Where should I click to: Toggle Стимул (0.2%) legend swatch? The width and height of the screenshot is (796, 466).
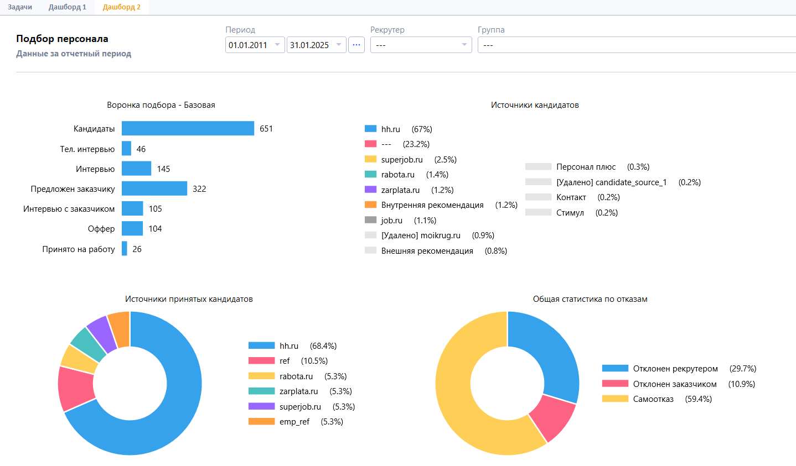coord(539,212)
